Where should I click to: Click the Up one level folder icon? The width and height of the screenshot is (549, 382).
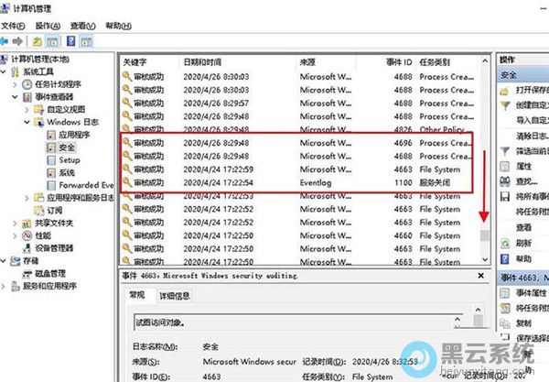(x=38, y=40)
